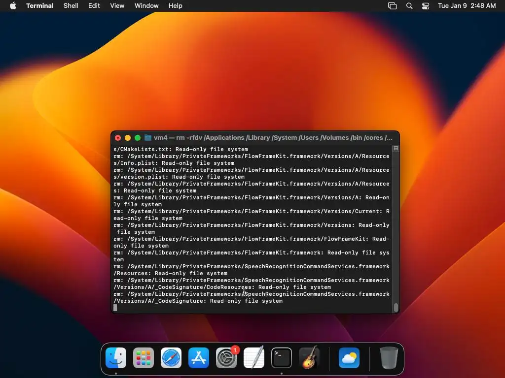The image size is (505, 378).
Task: Open Spotlight search in the menu bar
Action: coord(409,6)
